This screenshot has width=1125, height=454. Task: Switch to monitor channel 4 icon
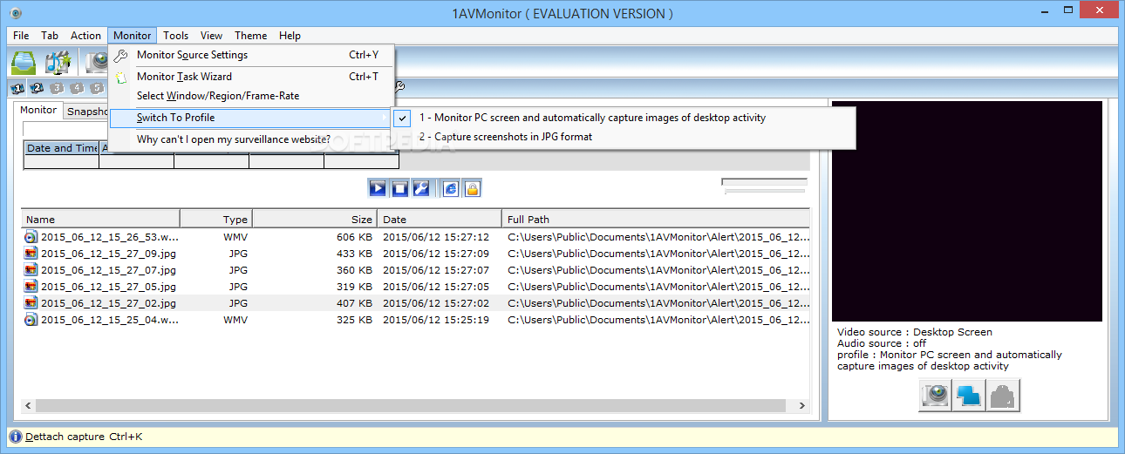[77, 88]
